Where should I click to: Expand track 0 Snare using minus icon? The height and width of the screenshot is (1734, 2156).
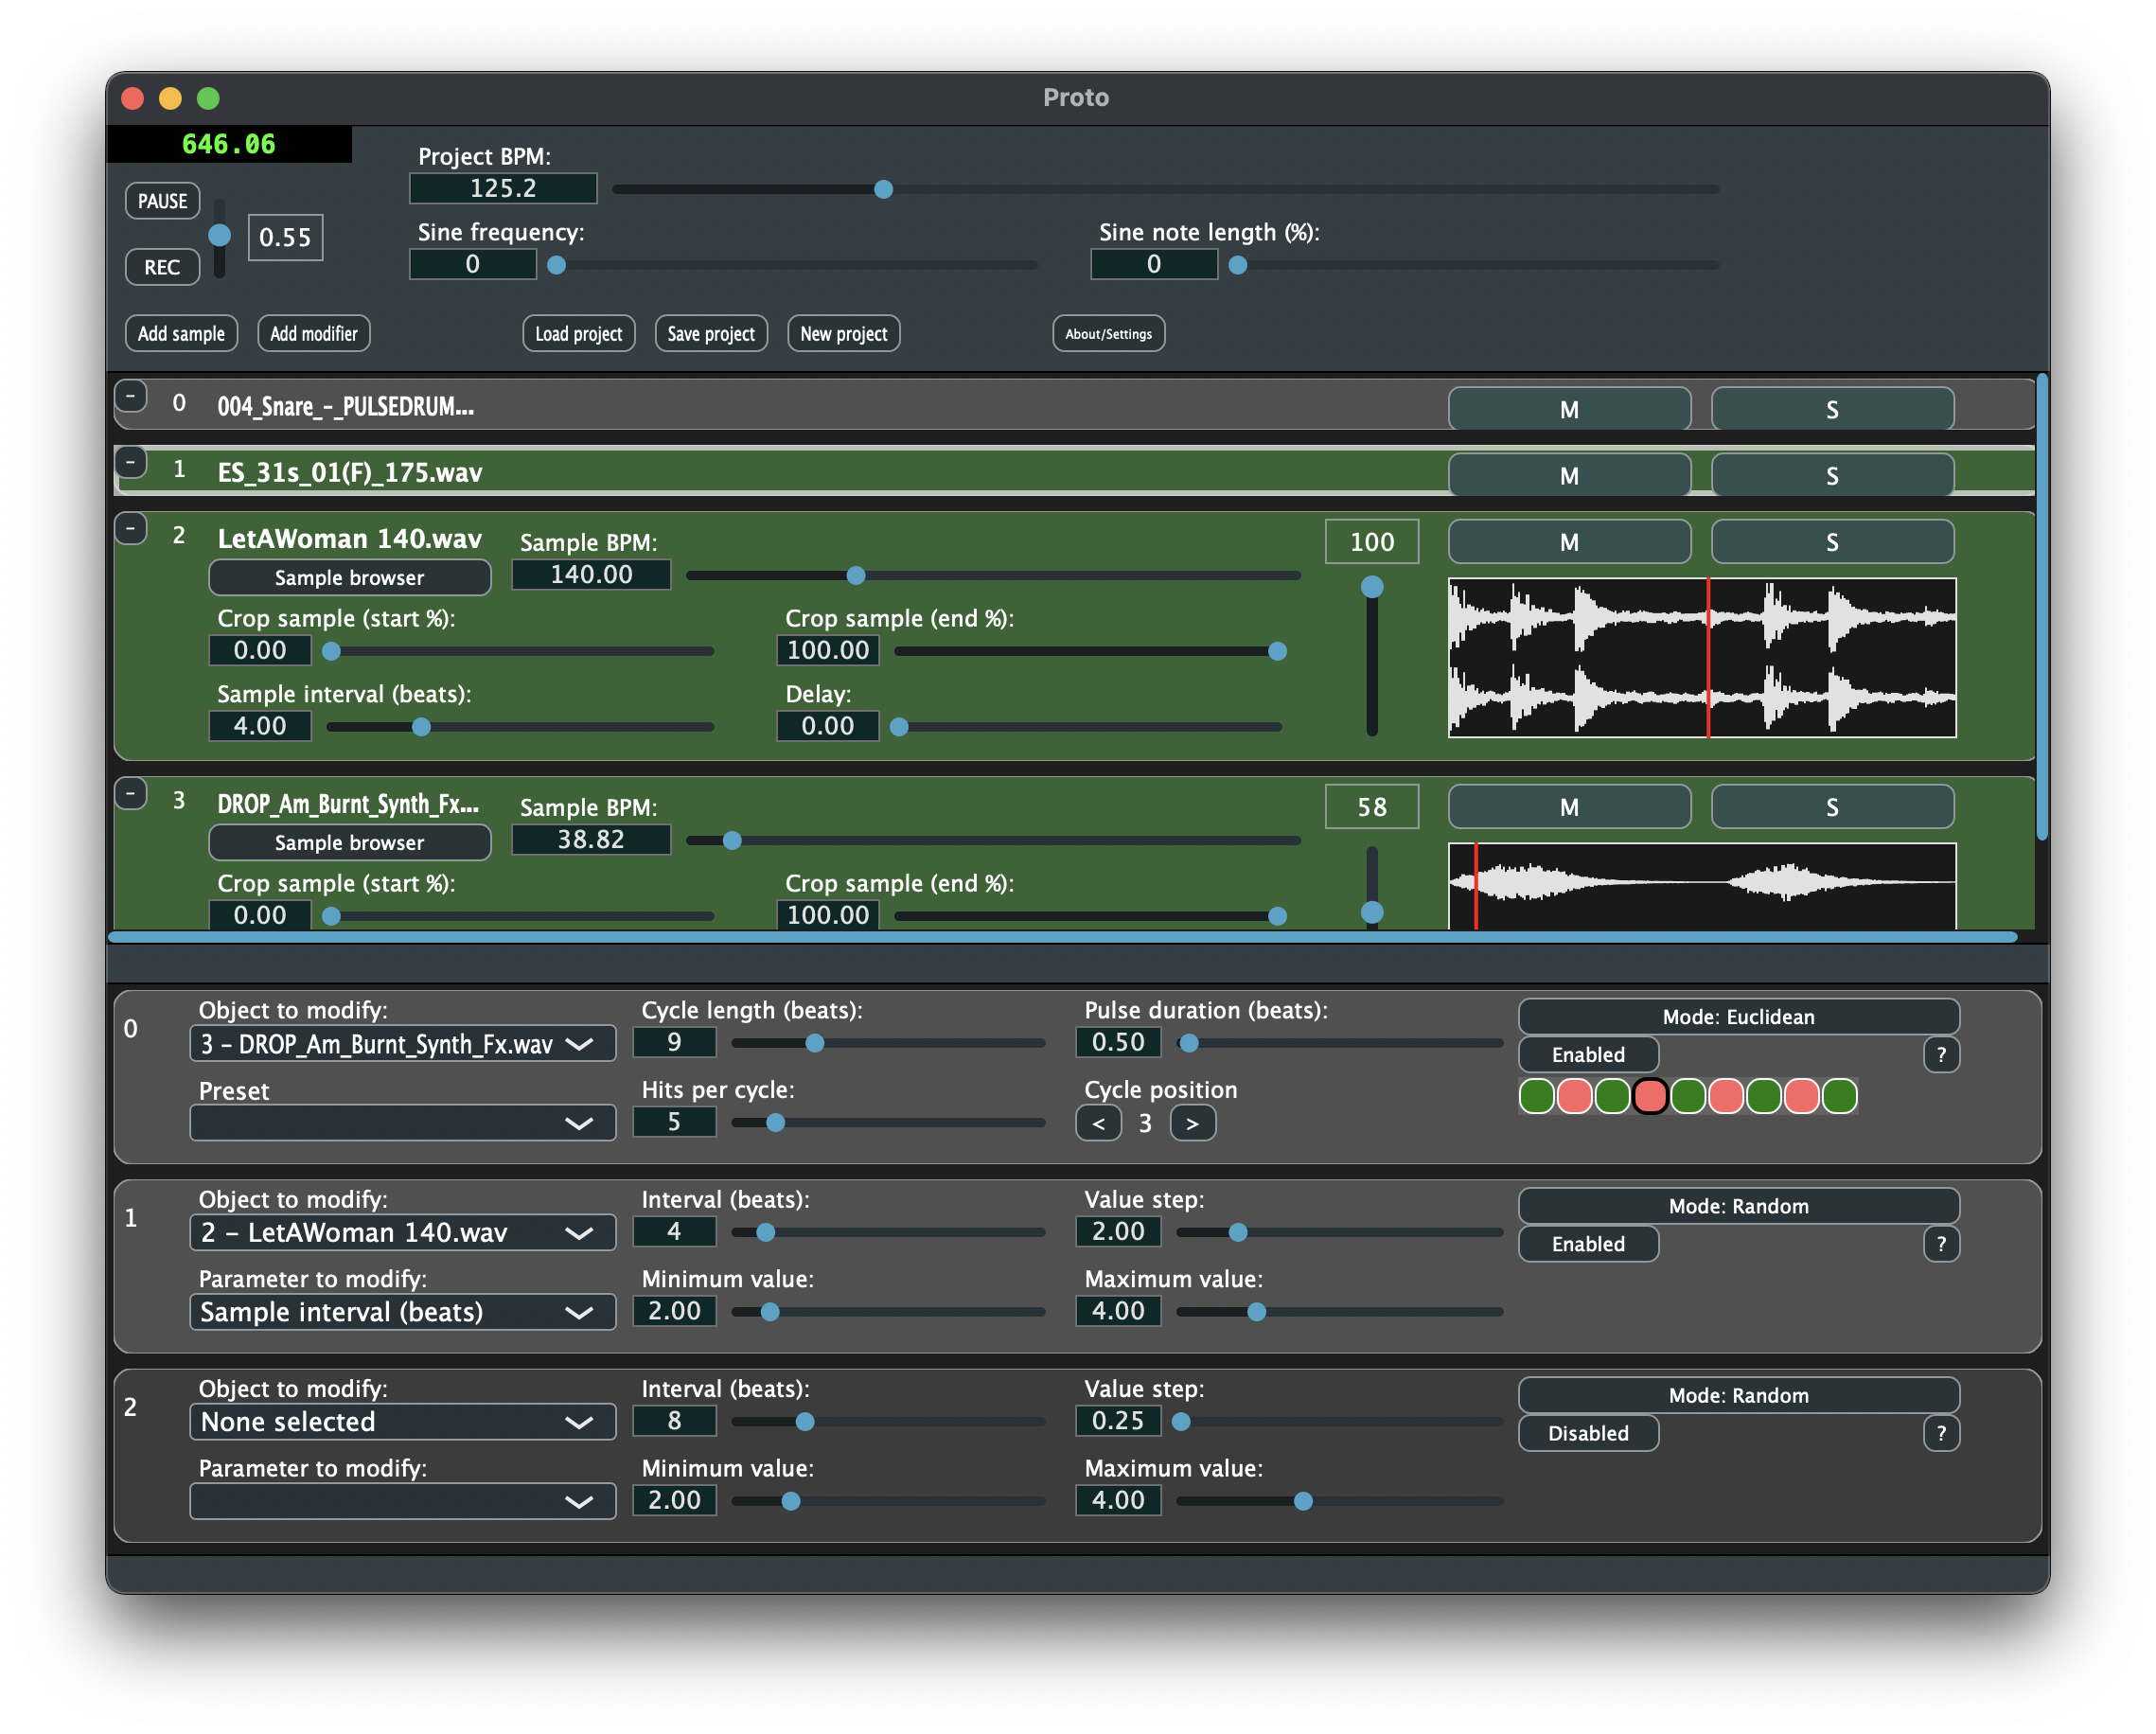pos(131,396)
